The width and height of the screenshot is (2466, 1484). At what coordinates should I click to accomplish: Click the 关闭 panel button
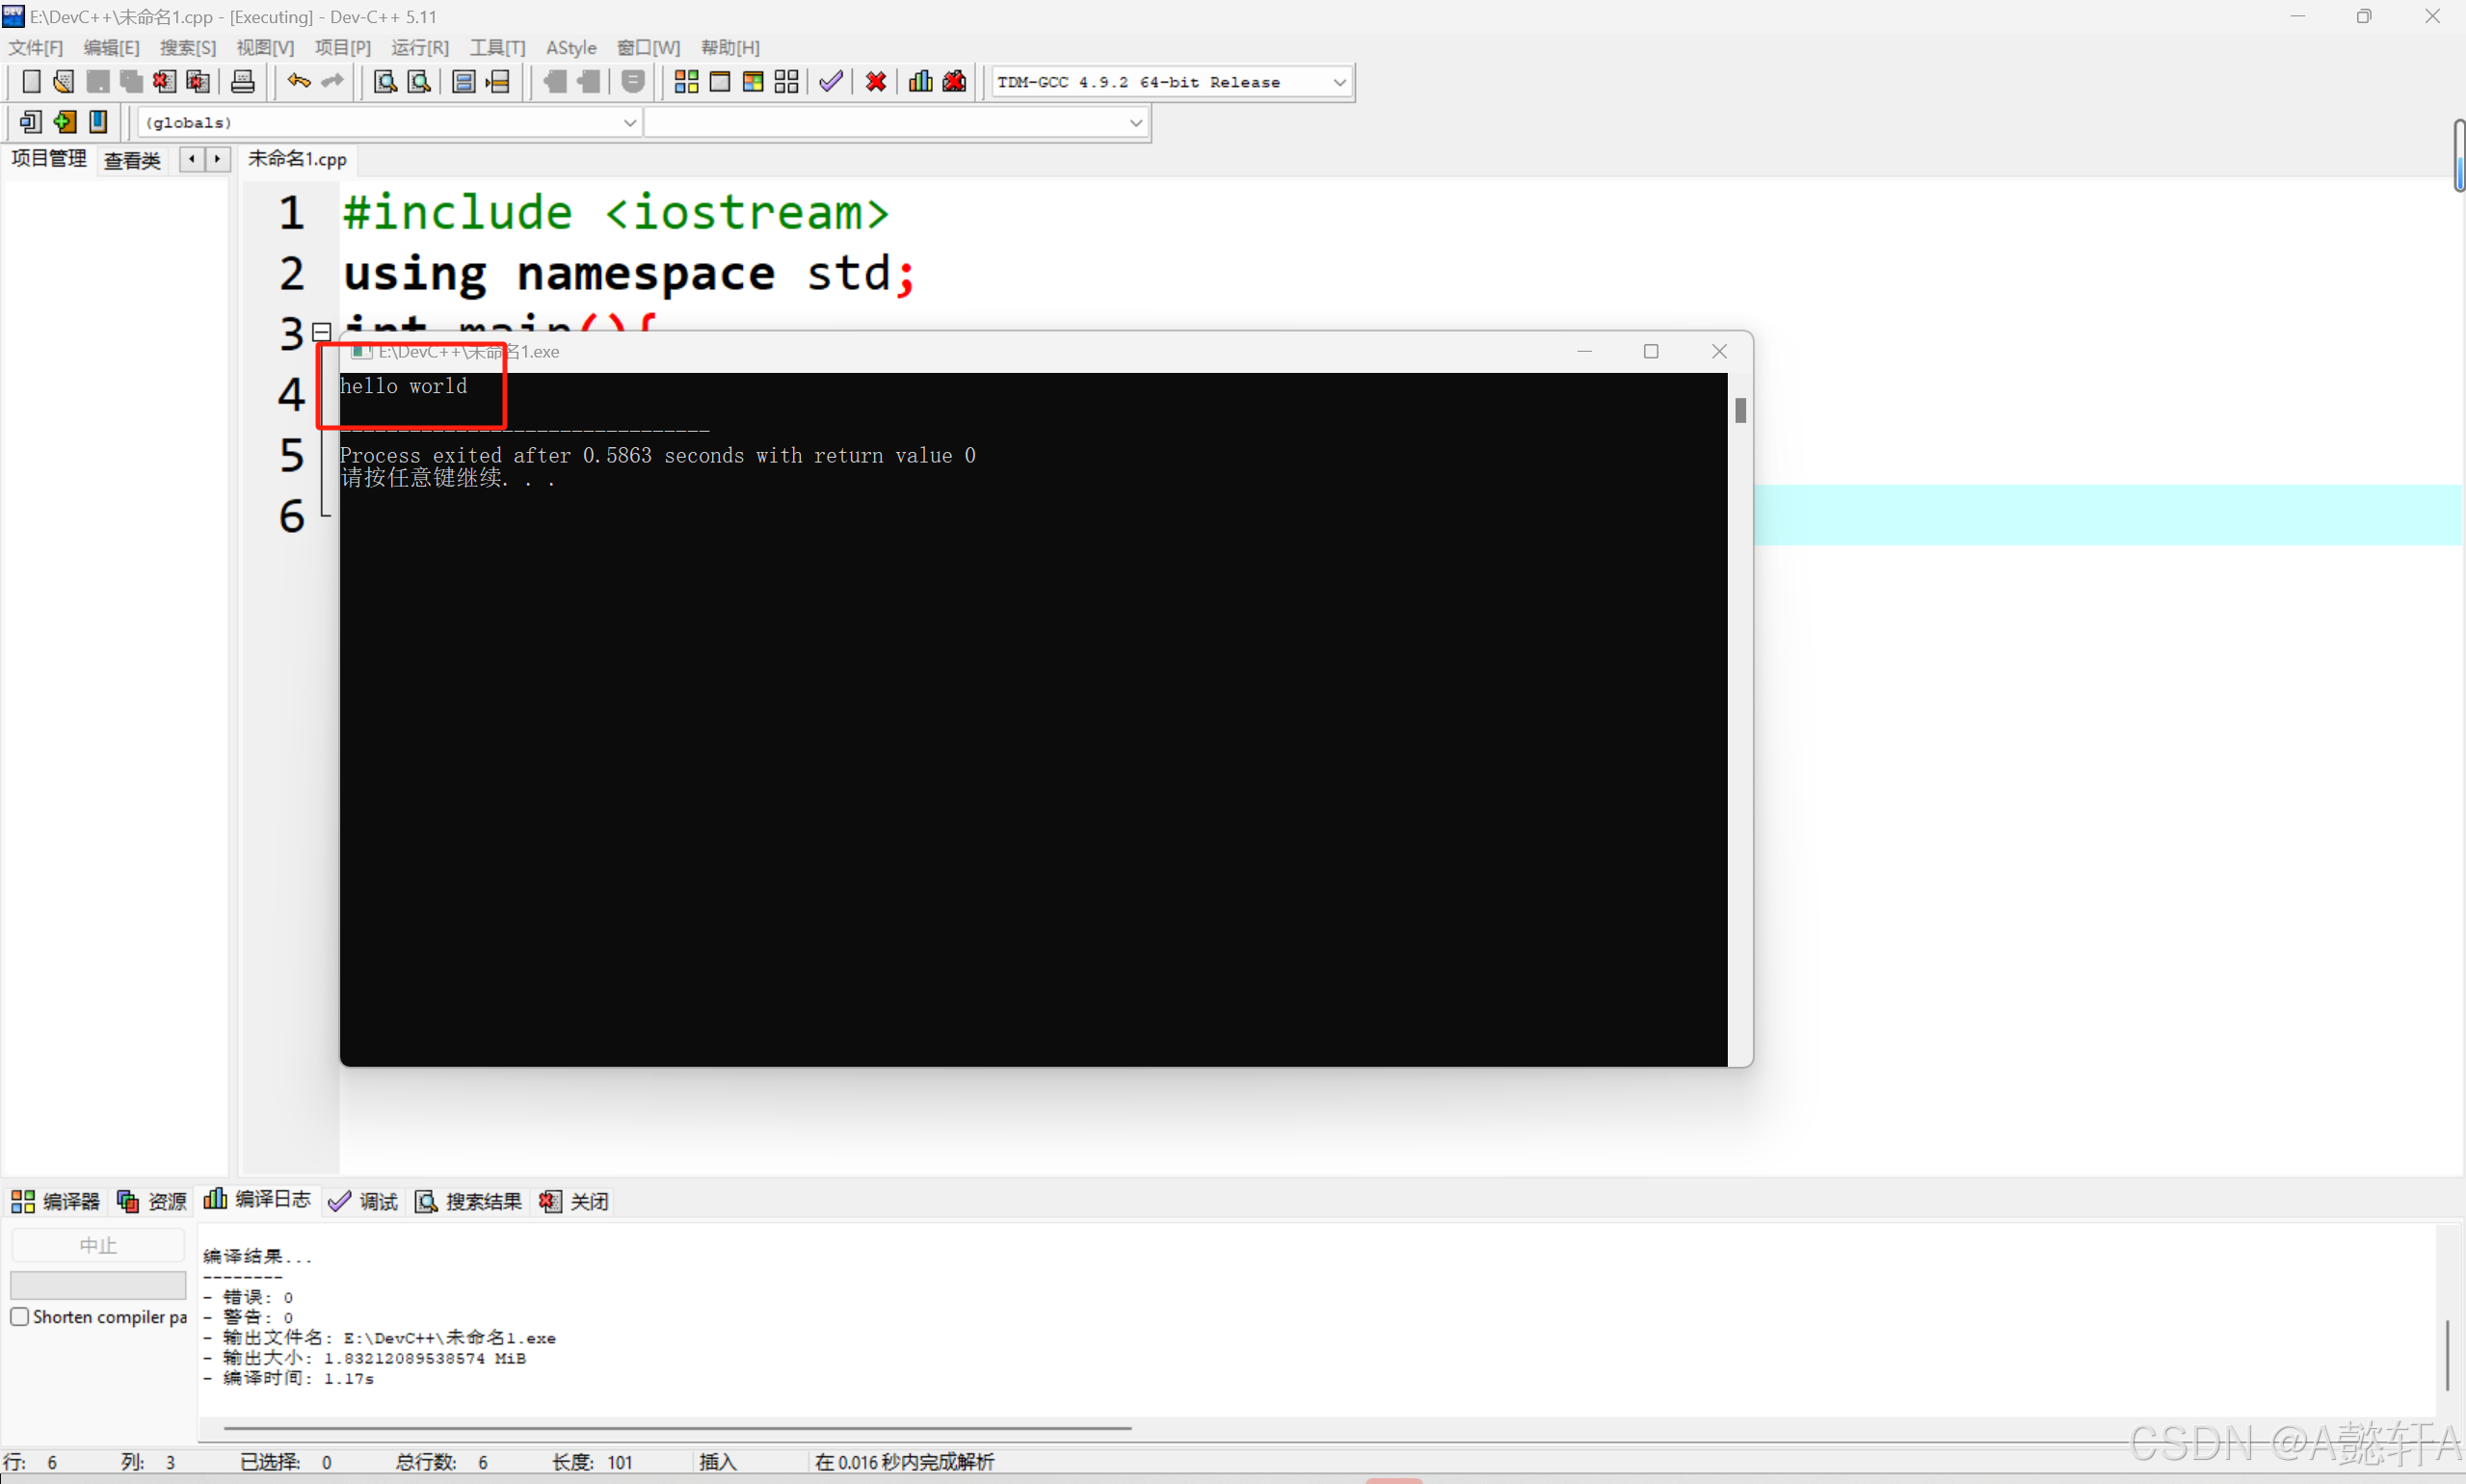(x=574, y=1201)
